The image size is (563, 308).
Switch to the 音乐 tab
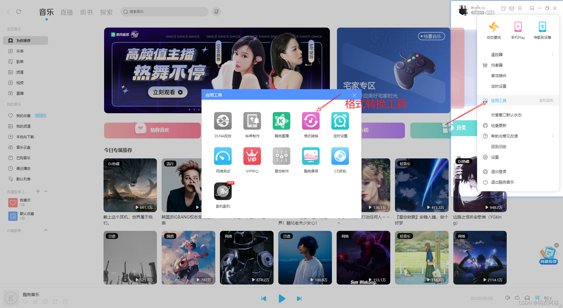click(x=47, y=12)
